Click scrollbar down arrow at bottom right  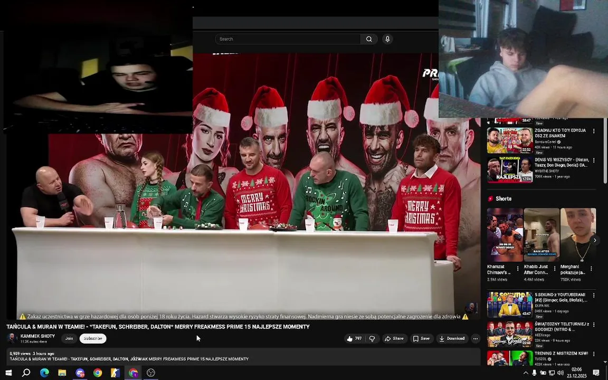(605, 362)
